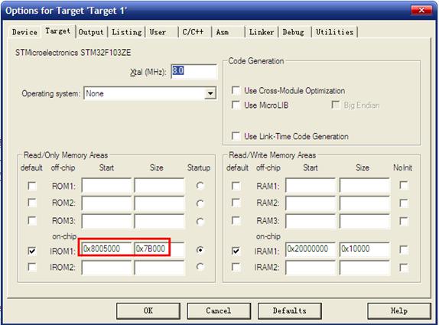Screen dimensions: 439x325
Task: Select IROM2 Startup radio button
Action: pos(200,267)
